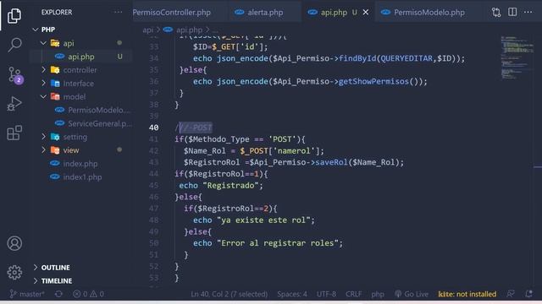This screenshot has height=304, width=542.
Task: Open notifications bell in status bar
Action: (x=528, y=294)
